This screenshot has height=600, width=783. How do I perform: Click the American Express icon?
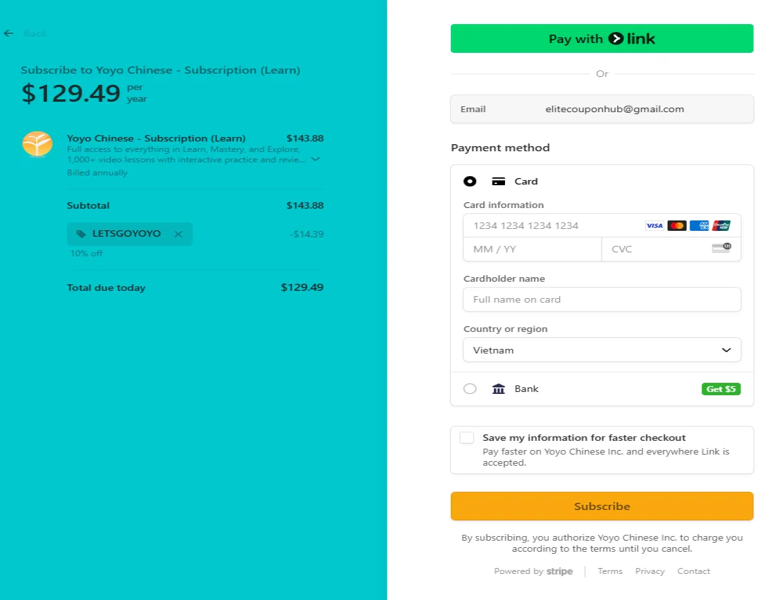[699, 226]
